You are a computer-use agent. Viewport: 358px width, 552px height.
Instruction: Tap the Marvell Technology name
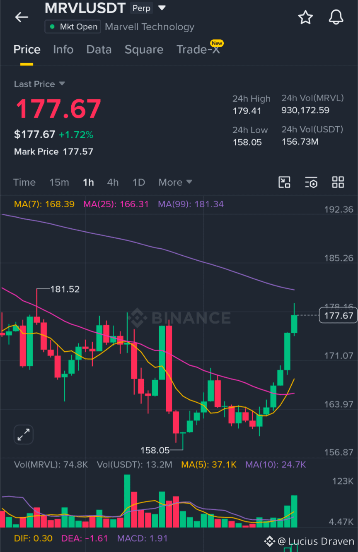pos(150,27)
